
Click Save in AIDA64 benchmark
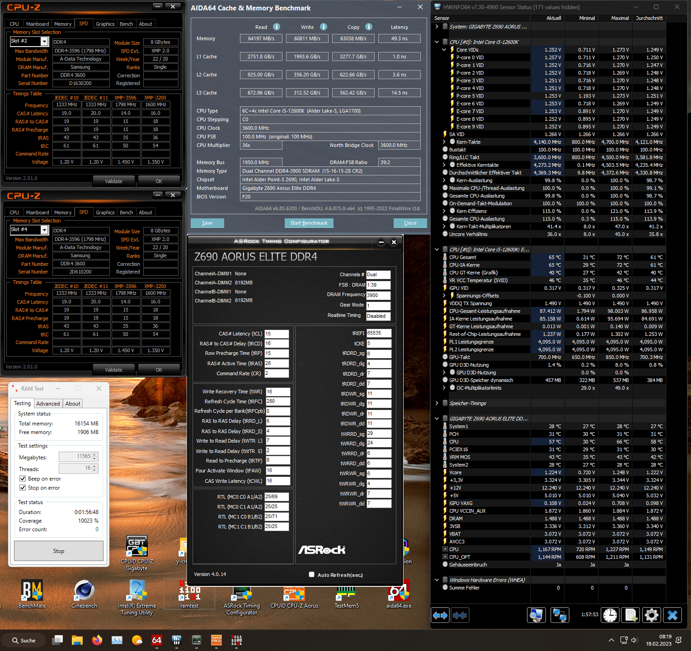[x=207, y=223]
